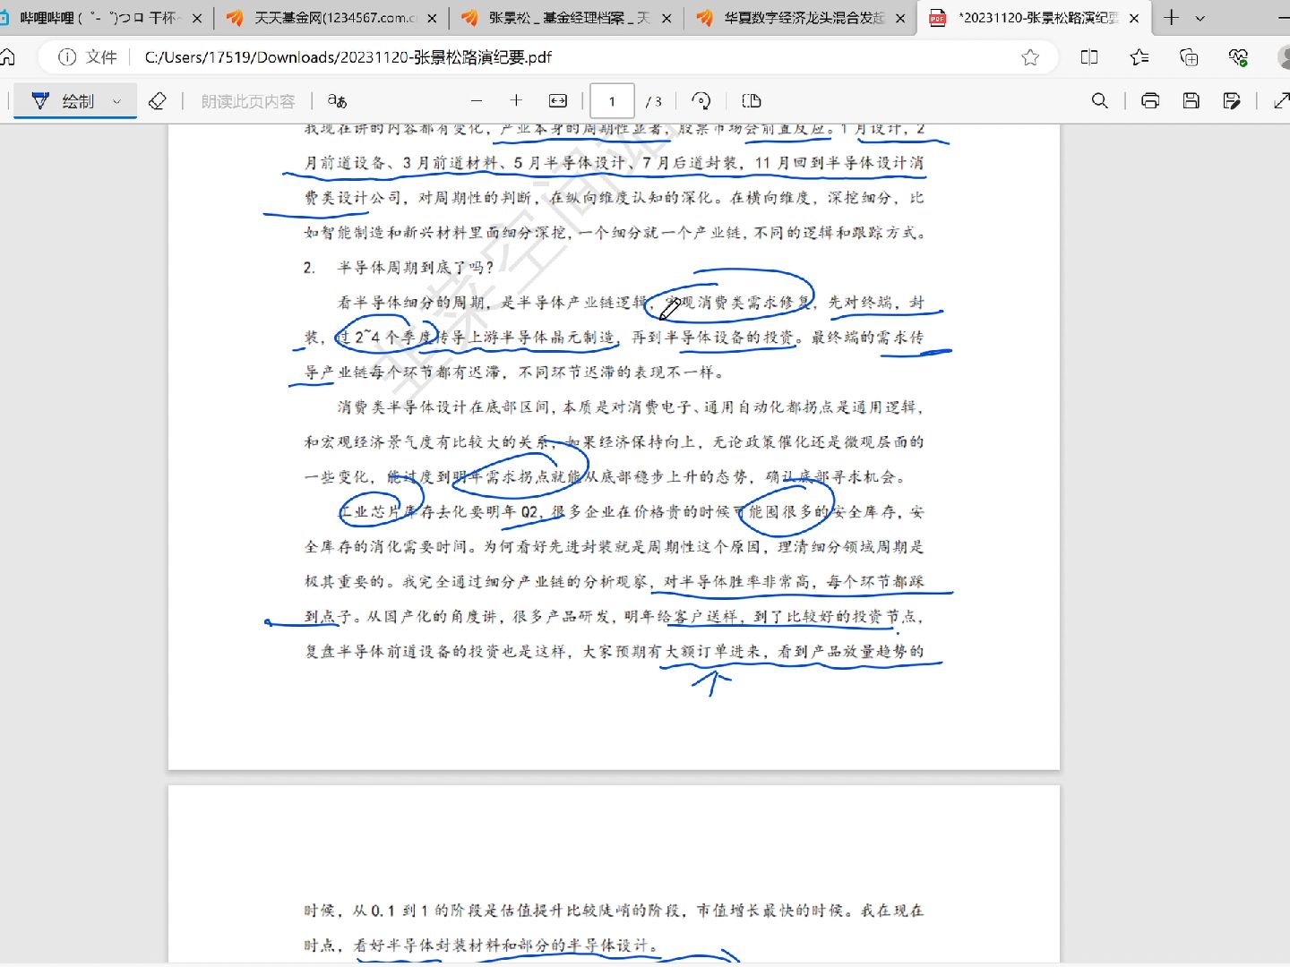The height and width of the screenshot is (967, 1290).
Task: Zoom out with the minus button
Action: [477, 101]
